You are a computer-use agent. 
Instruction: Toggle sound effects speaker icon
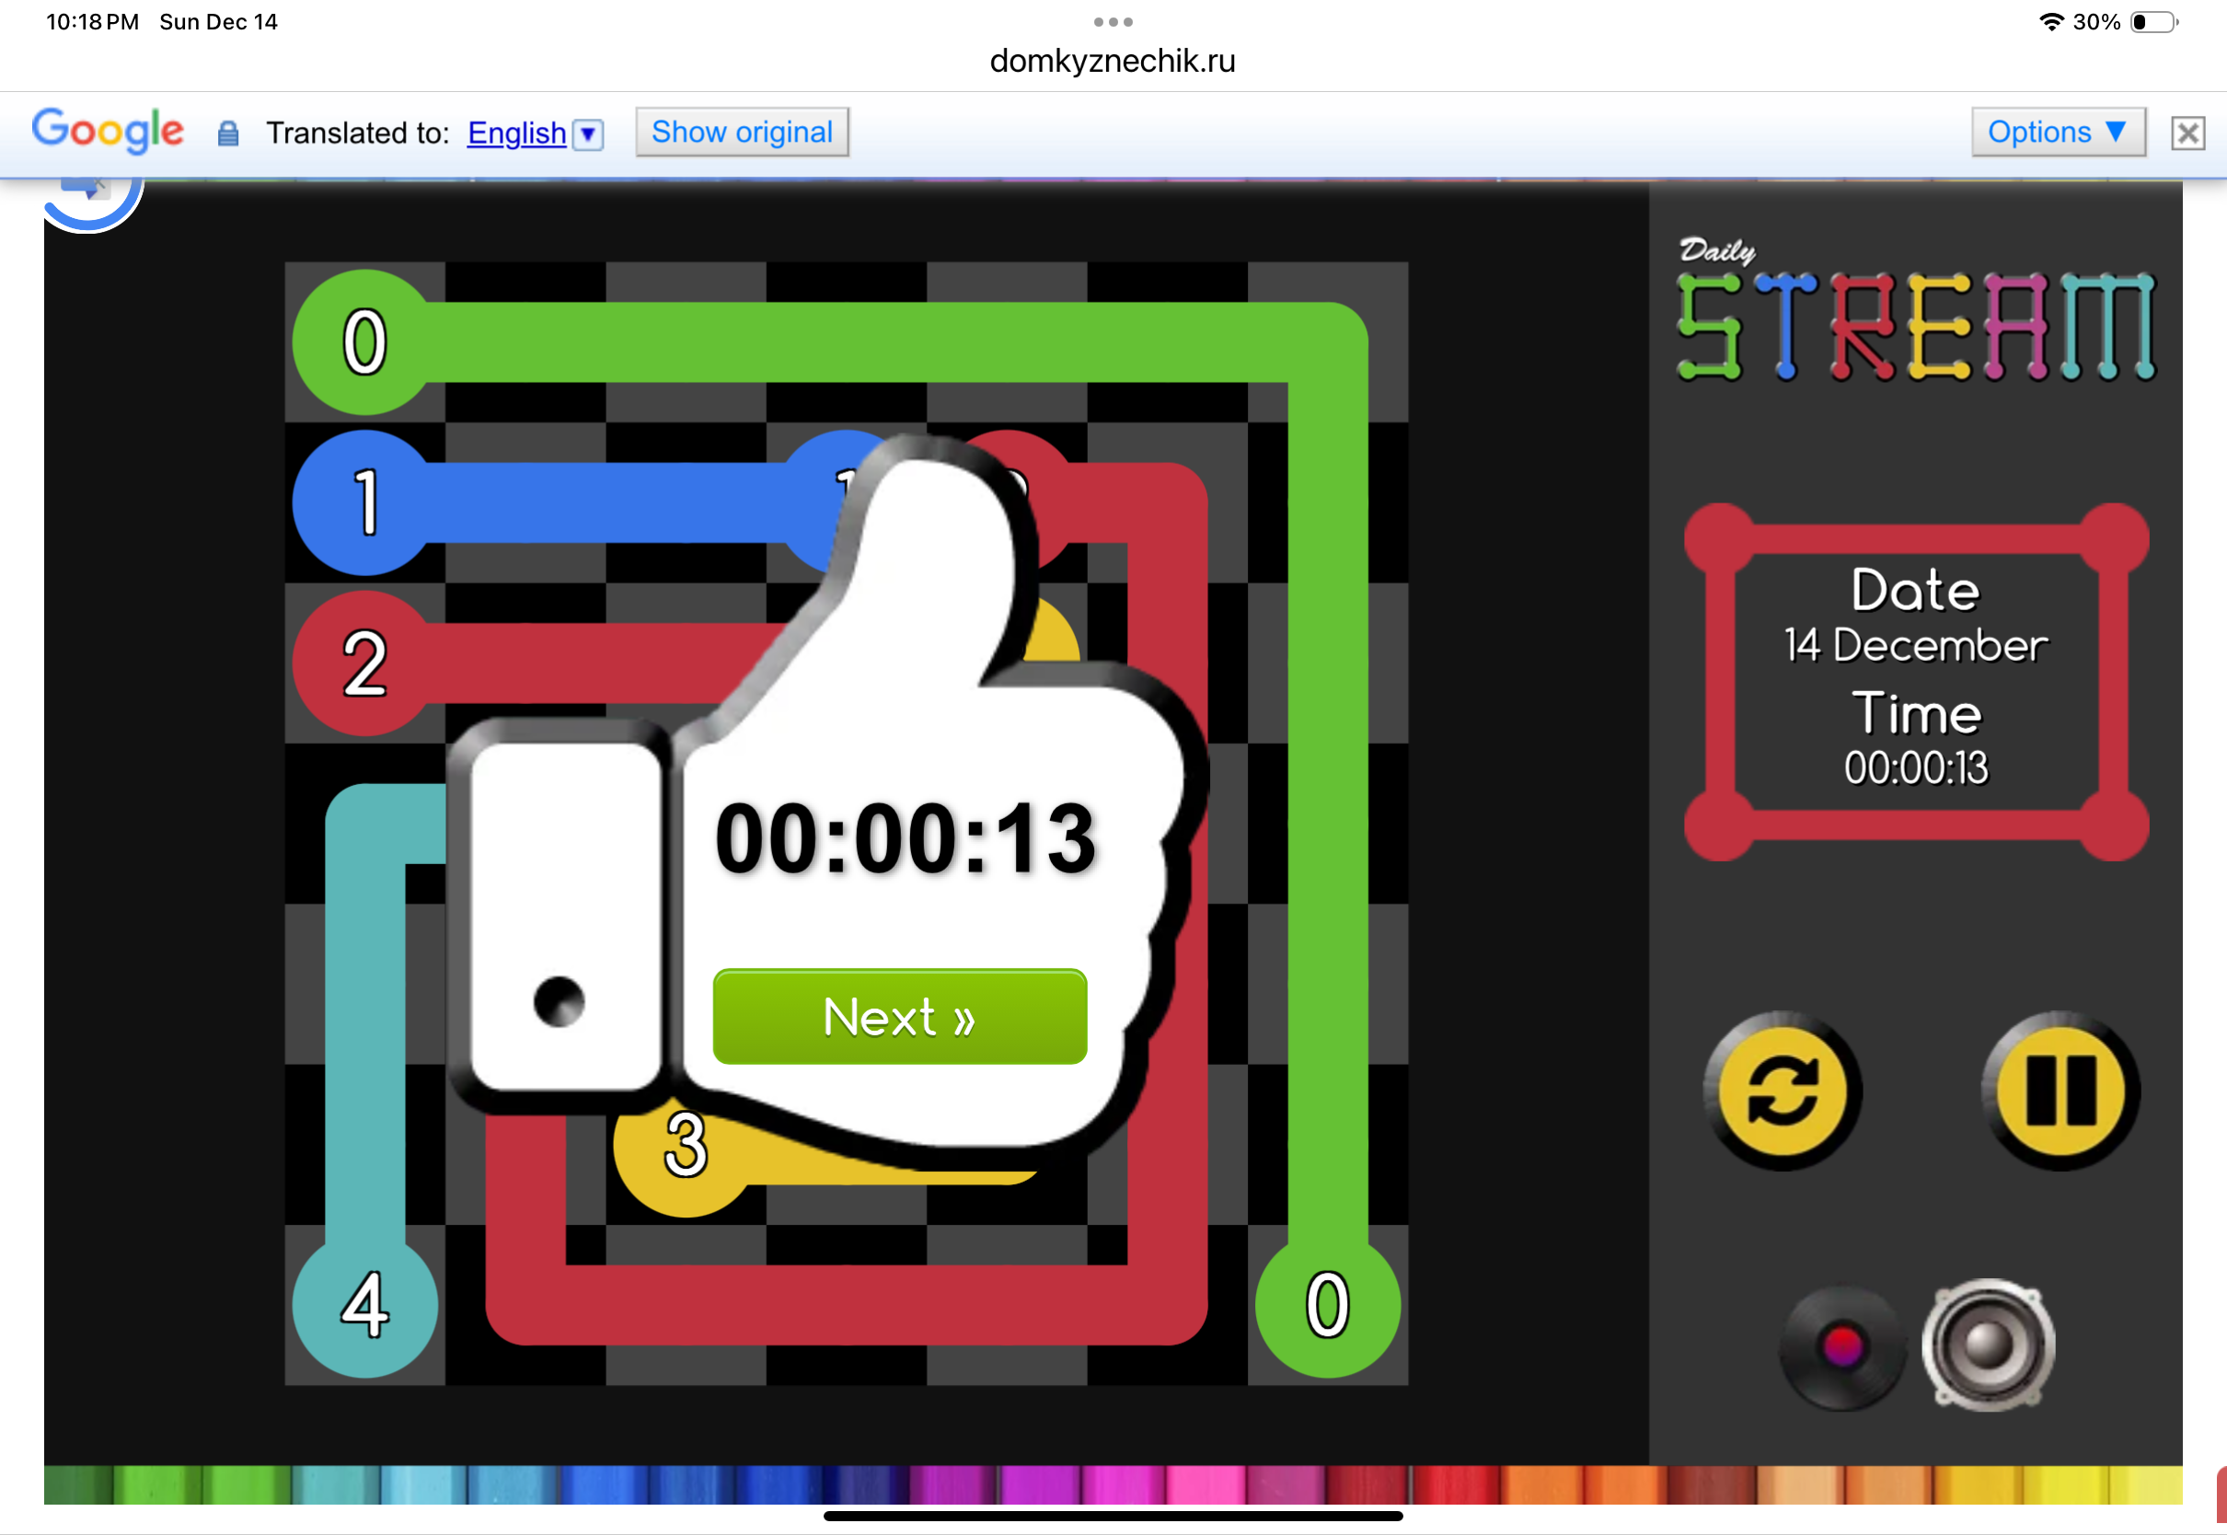[x=1988, y=1345]
